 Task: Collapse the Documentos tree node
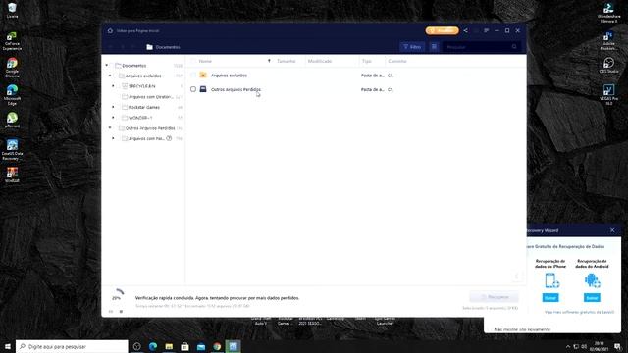click(x=107, y=66)
